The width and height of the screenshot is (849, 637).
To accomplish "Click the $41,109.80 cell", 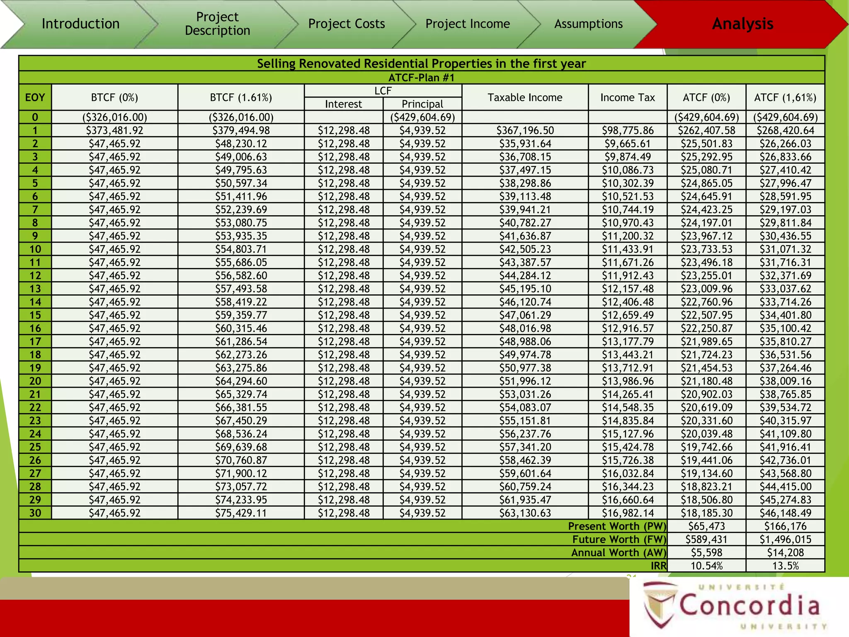I will (x=785, y=434).
